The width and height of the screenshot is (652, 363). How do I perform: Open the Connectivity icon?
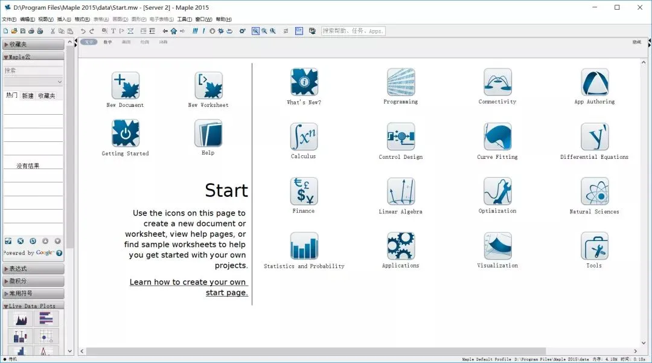pos(497,82)
